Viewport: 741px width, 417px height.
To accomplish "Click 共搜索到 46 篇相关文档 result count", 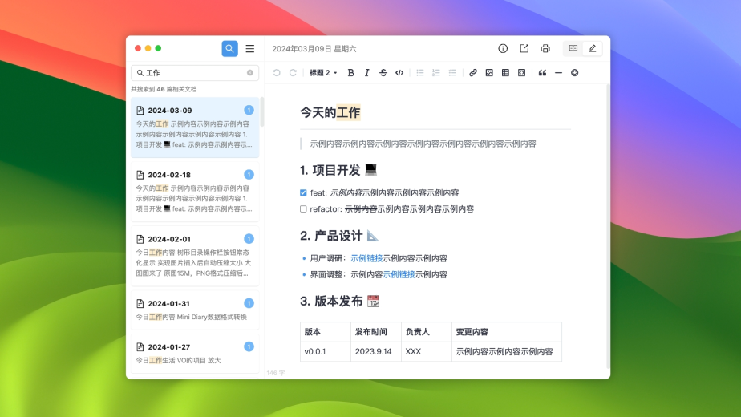I will pos(164,89).
